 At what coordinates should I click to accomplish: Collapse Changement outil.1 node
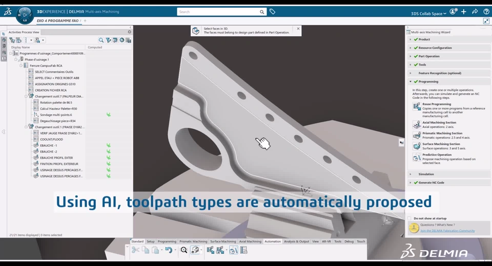(26, 127)
